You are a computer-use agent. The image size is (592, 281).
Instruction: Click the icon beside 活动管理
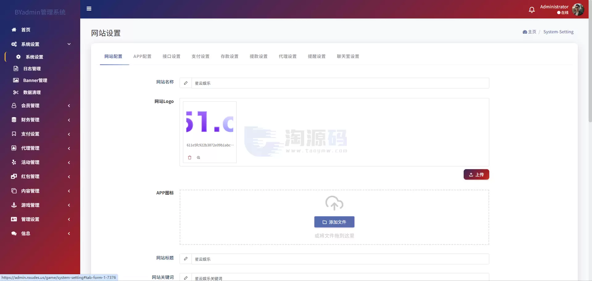[14, 162]
